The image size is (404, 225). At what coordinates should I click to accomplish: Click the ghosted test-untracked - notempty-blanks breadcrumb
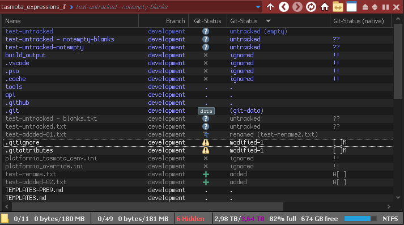pyautogui.click(x=122, y=7)
